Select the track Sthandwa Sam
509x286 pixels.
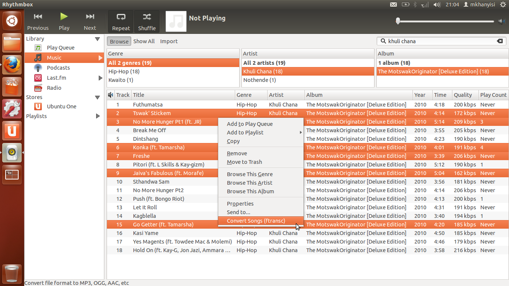click(151, 182)
